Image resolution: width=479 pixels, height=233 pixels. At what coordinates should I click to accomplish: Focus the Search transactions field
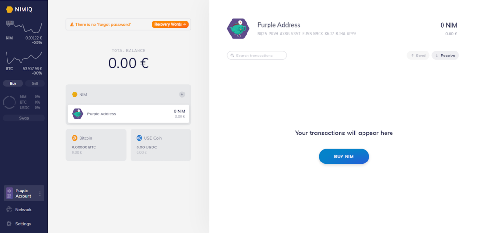[257, 56]
